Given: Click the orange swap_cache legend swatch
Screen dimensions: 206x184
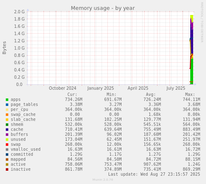Looking at the screenshot, I should [7, 115].
